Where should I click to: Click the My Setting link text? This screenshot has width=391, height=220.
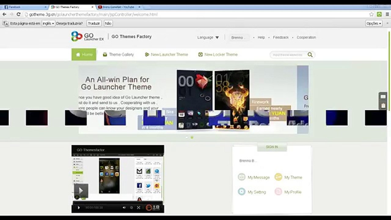(x=257, y=192)
